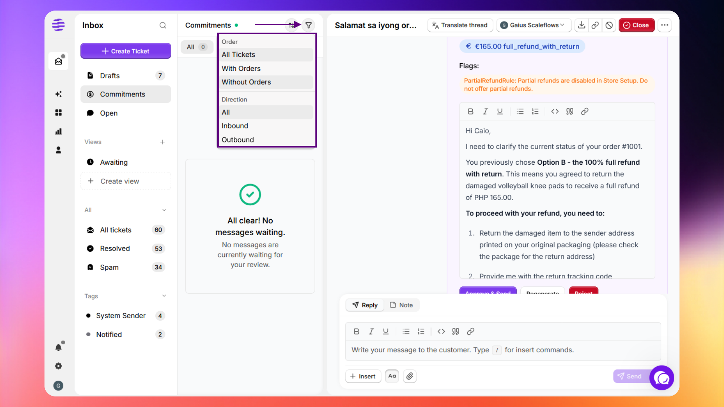Open the Spam folder
Image resolution: width=724 pixels, height=407 pixels.
point(126,267)
